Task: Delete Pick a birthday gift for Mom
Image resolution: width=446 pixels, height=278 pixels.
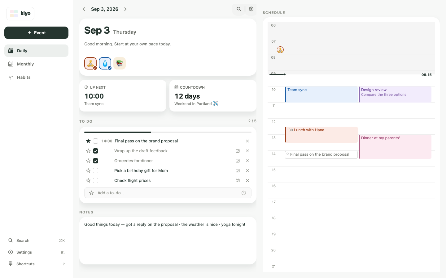Action: click(x=247, y=171)
